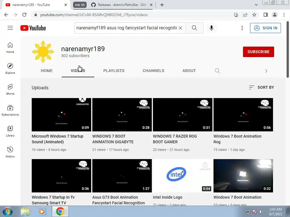Image resolution: width=290 pixels, height=217 pixels.
Task: Open Windows 7 Boot Animation Rog title
Action: coord(237,139)
